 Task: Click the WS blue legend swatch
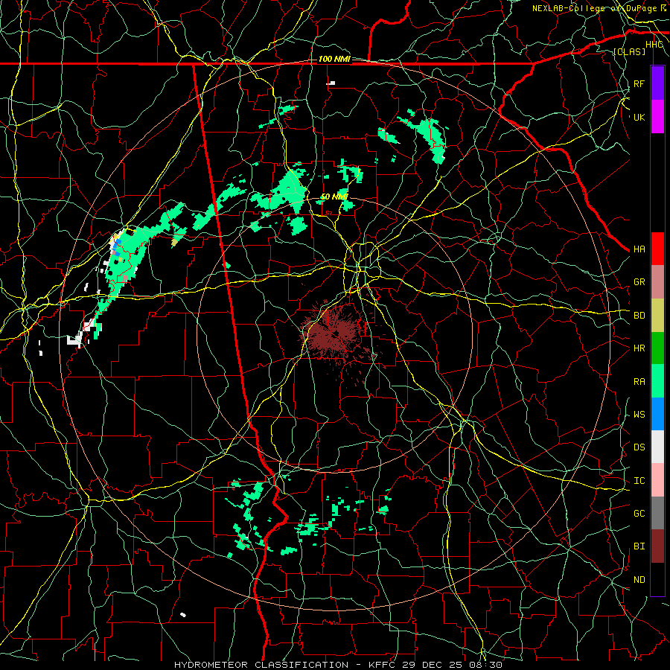[x=657, y=414]
